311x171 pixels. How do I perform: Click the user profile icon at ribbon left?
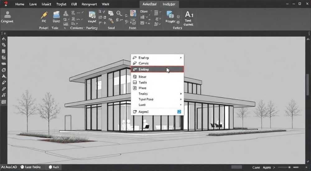[7, 15]
